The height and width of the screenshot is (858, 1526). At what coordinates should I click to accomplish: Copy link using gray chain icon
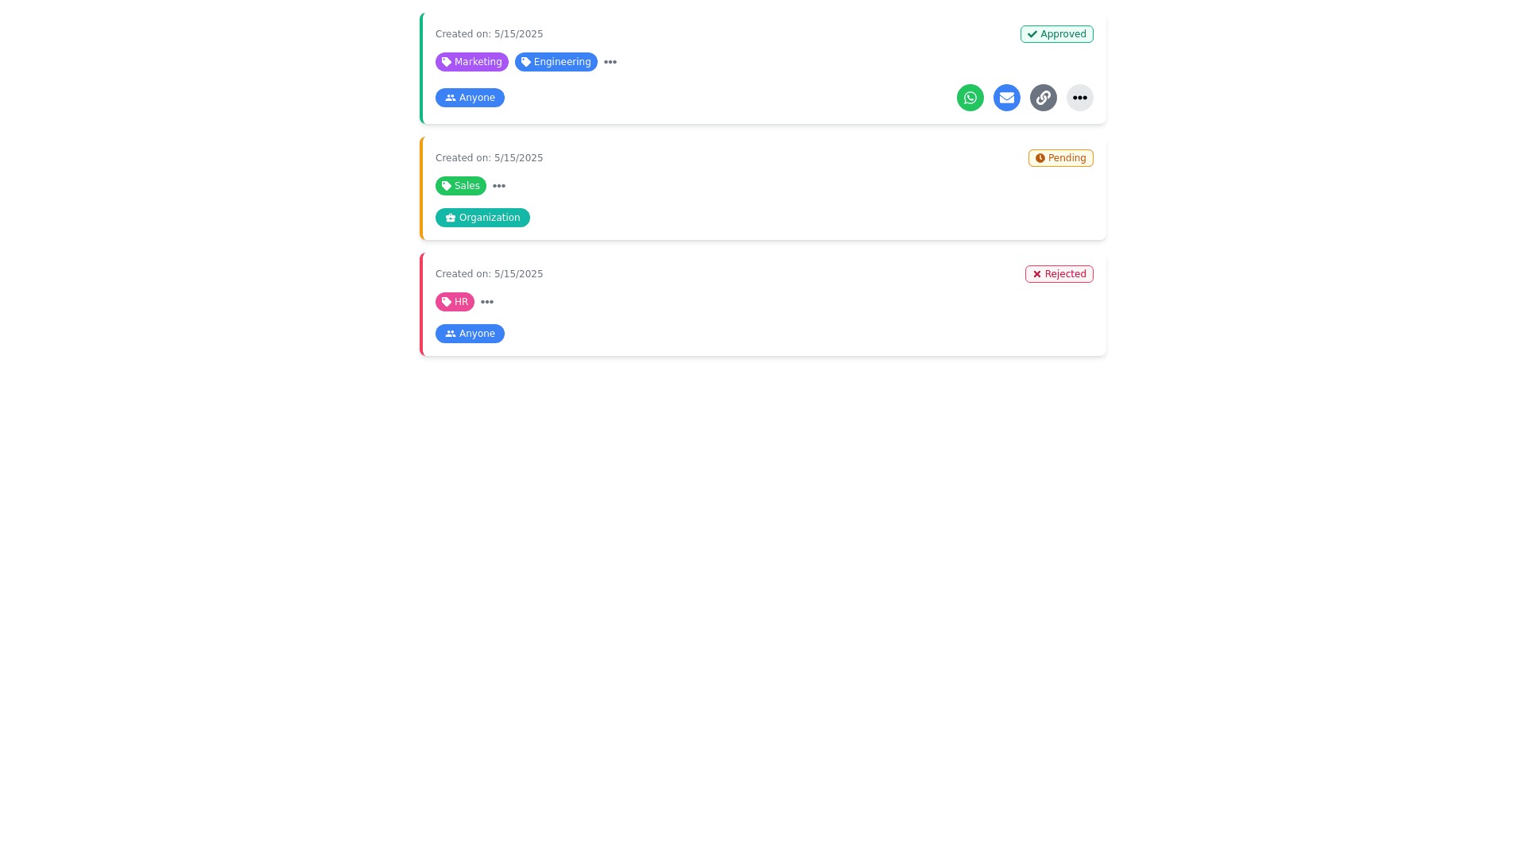tap(1043, 98)
